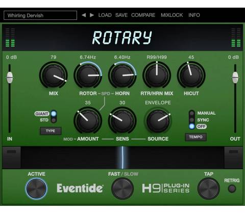Click the ribbon strip blue position marker
The width and height of the screenshot is (245, 214).
122,157
